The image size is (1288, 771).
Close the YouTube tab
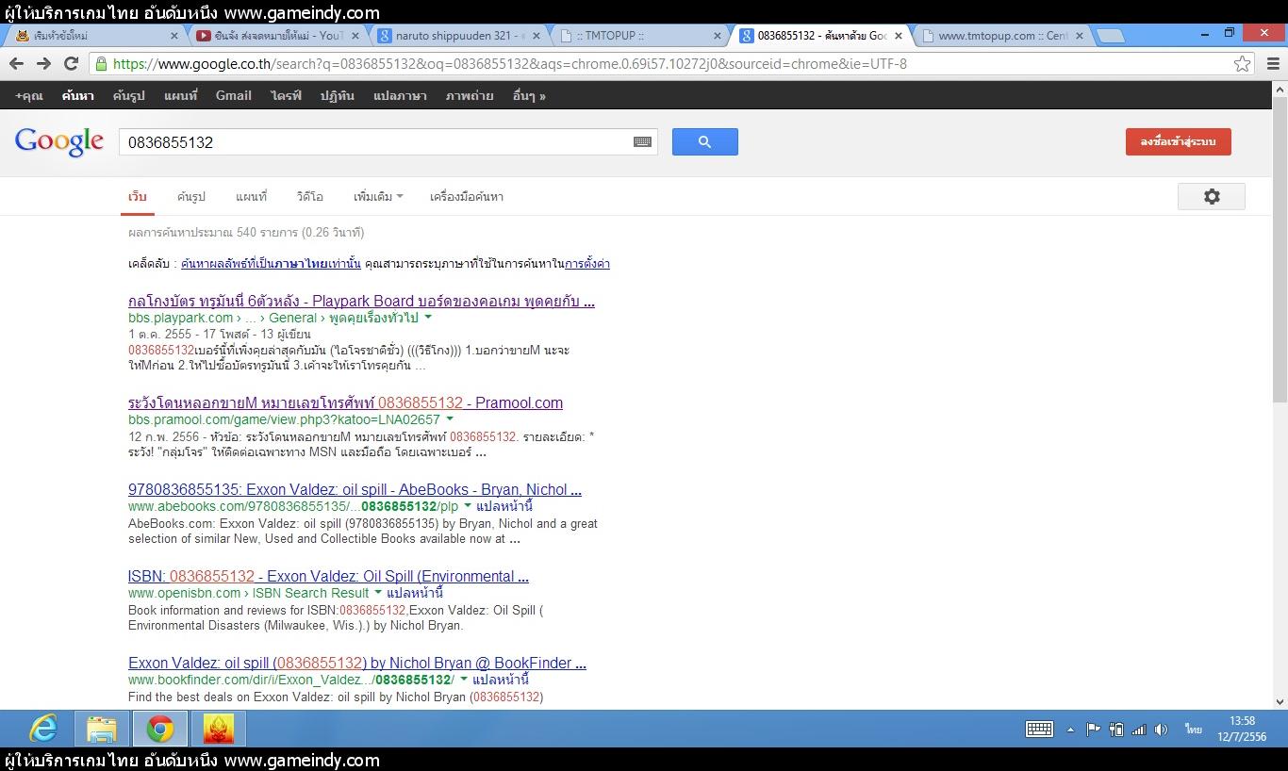(355, 36)
